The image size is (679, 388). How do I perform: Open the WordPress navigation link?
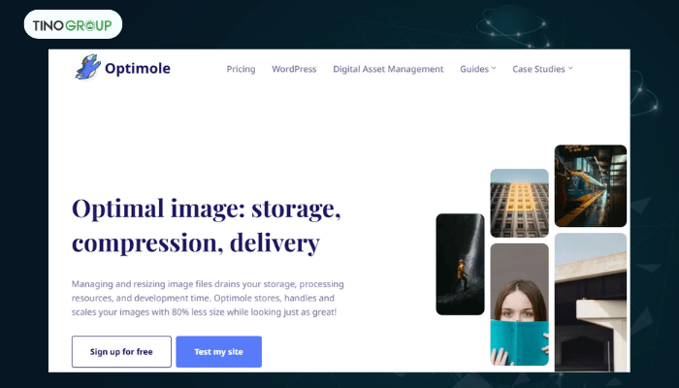coord(294,69)
